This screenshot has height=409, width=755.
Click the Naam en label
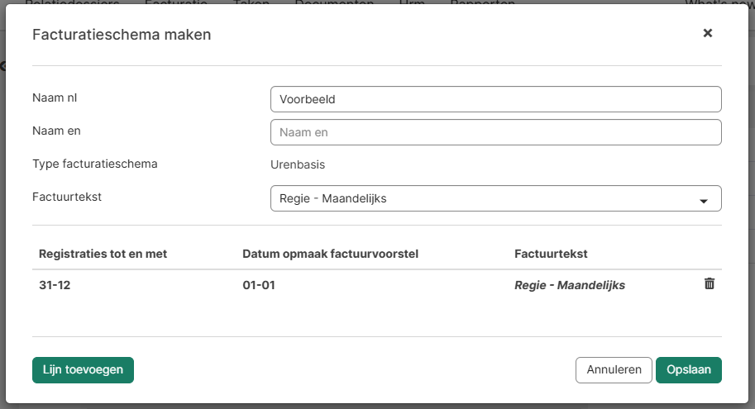(56, 131)
